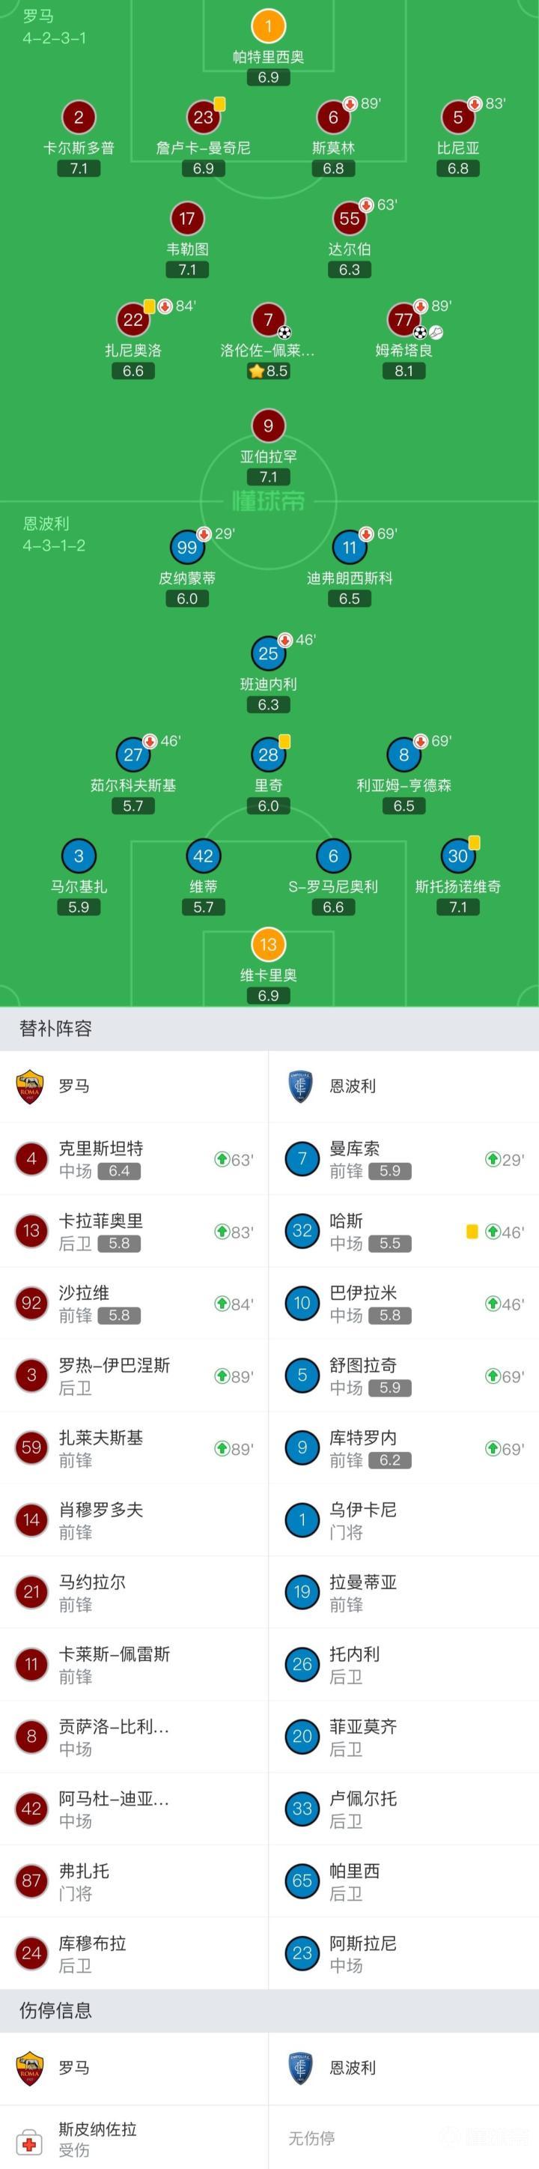Open injured player 斯皮纳佐拉 entry
Viewport: 539px width, 2169px height.
135,2139
